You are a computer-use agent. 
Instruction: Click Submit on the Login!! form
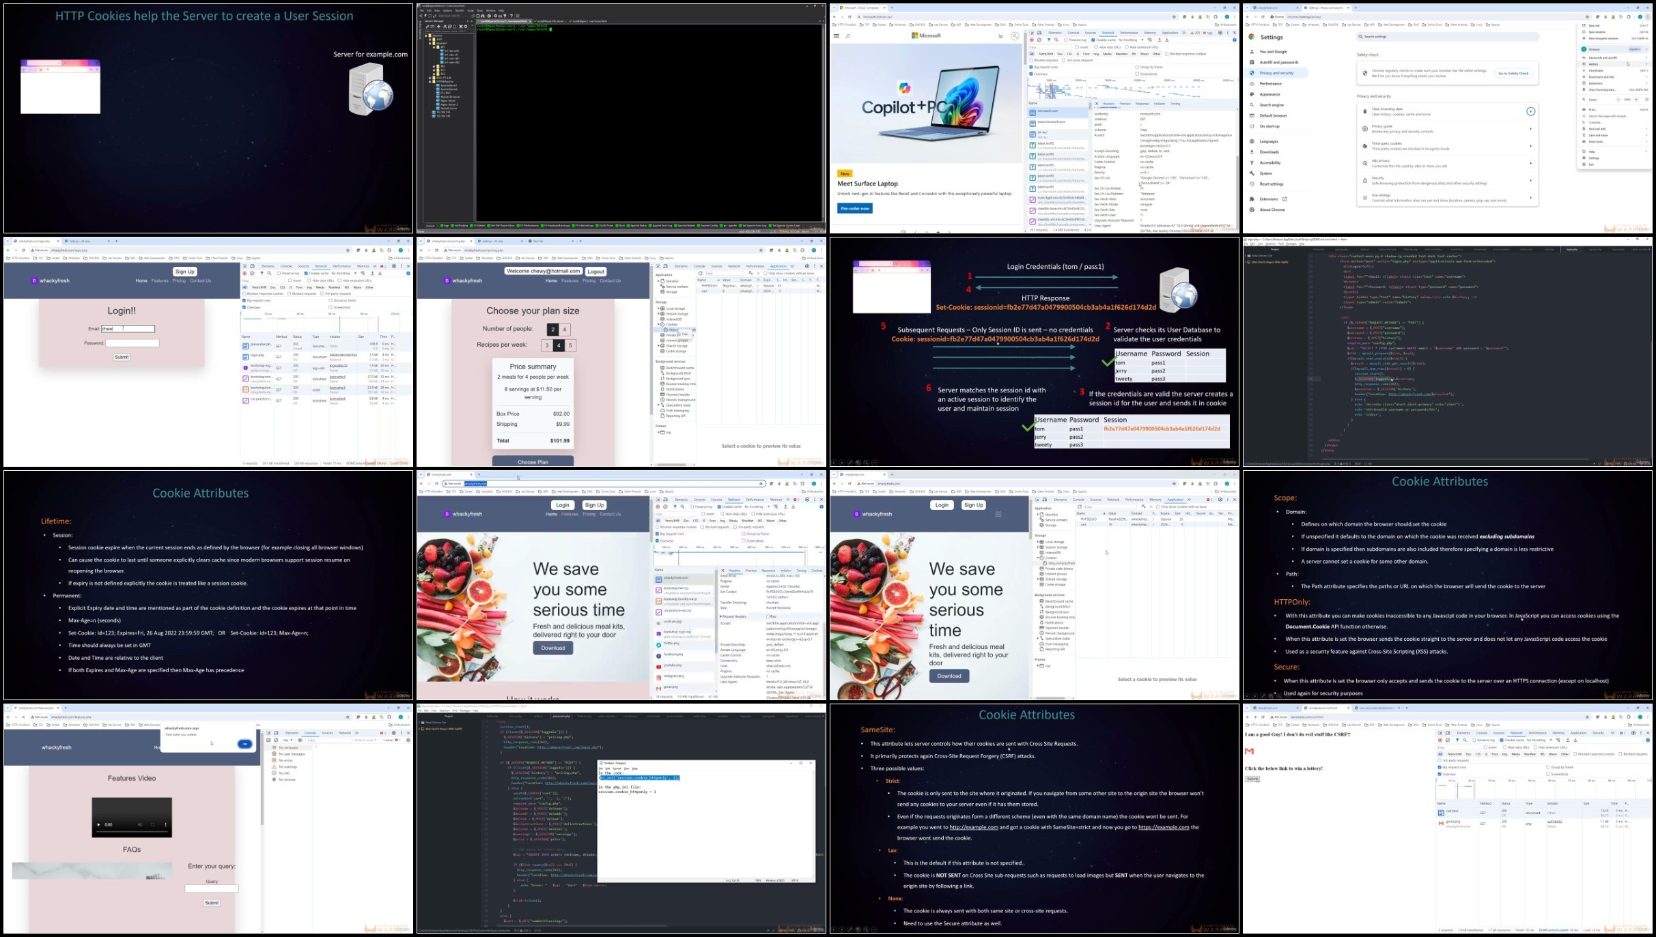(x=122, y=357)
